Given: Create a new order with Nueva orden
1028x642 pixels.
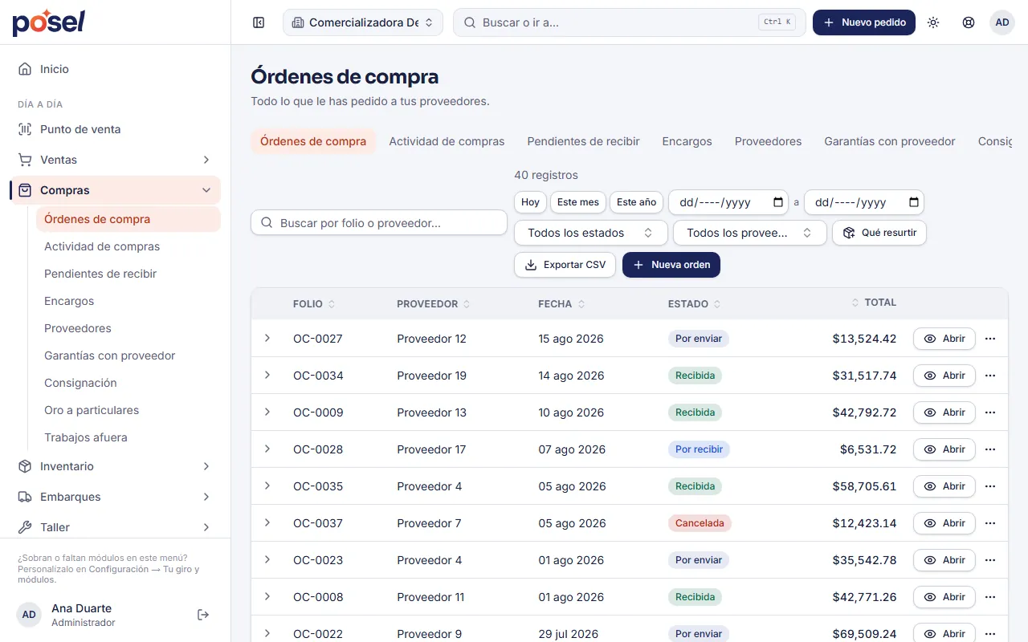Looking at the screenshot, I should pos(671,265).
